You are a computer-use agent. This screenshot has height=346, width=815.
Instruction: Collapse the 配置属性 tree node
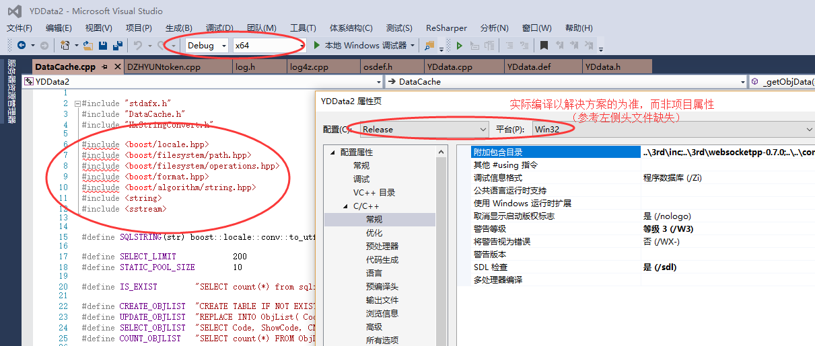[332, 153]
